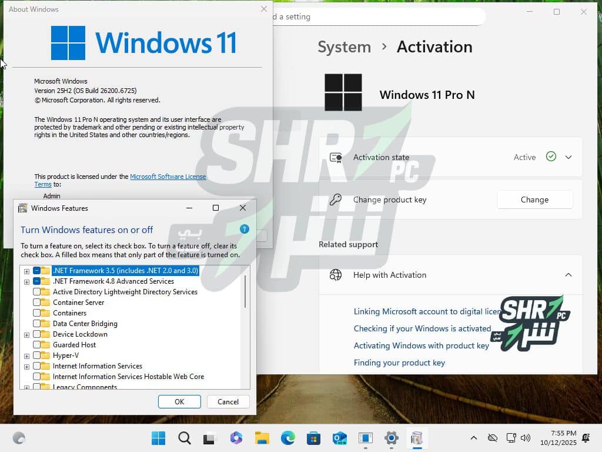Screen dimensions: 602x452
Task: Open Task View from the taskbar
Action: coord(210,438)
